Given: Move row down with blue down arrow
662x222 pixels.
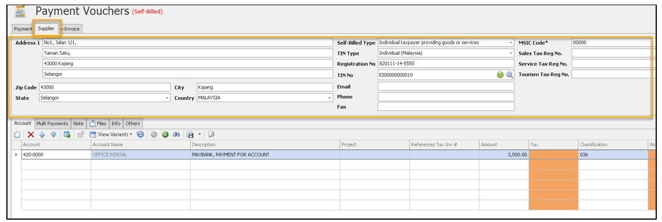Looking at the screenshot, I should coord(53,135).
